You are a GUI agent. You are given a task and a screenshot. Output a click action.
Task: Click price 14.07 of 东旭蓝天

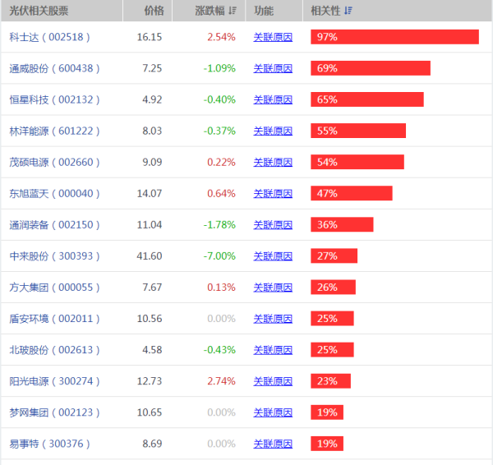[150, 193]
